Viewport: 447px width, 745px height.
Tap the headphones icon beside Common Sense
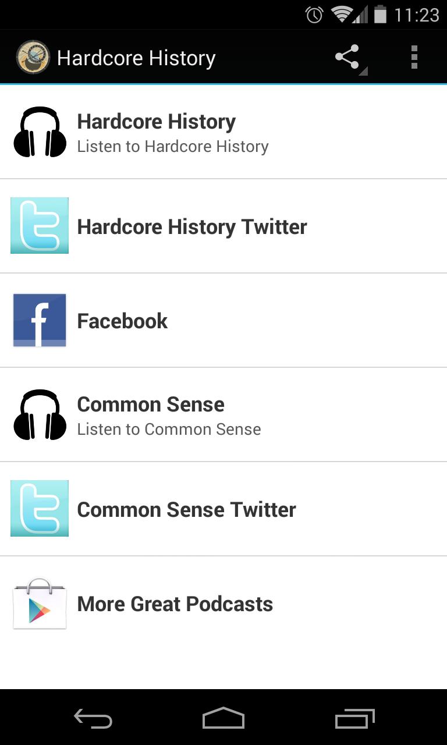(40, 415)
